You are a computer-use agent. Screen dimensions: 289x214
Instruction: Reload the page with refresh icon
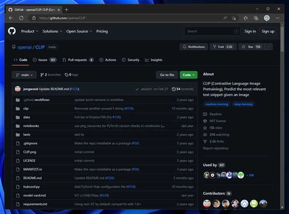click(21, 18)
